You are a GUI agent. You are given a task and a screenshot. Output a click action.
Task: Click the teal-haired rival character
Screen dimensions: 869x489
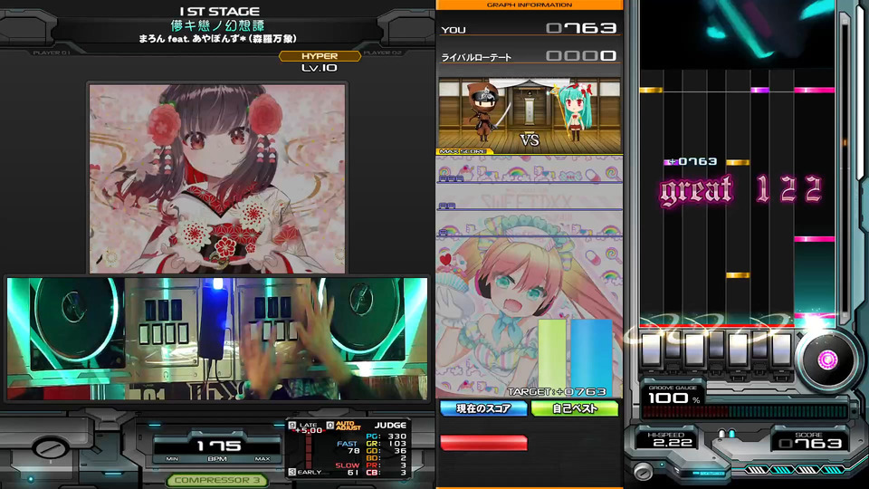[574, 112]
